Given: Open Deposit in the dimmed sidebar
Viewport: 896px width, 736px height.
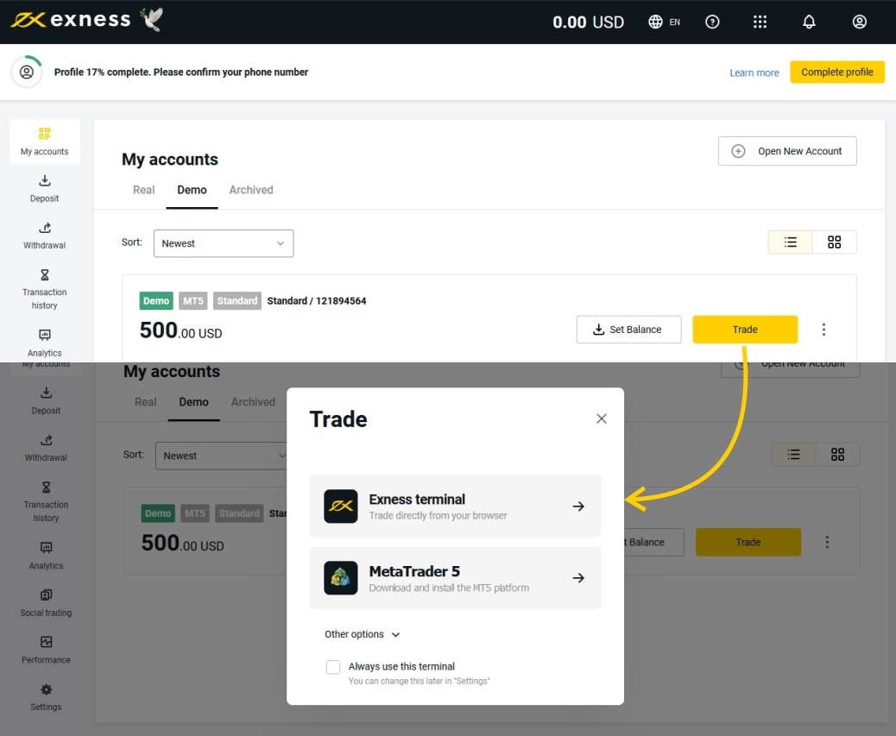Looking at the screenshot, I should [46, 401].
